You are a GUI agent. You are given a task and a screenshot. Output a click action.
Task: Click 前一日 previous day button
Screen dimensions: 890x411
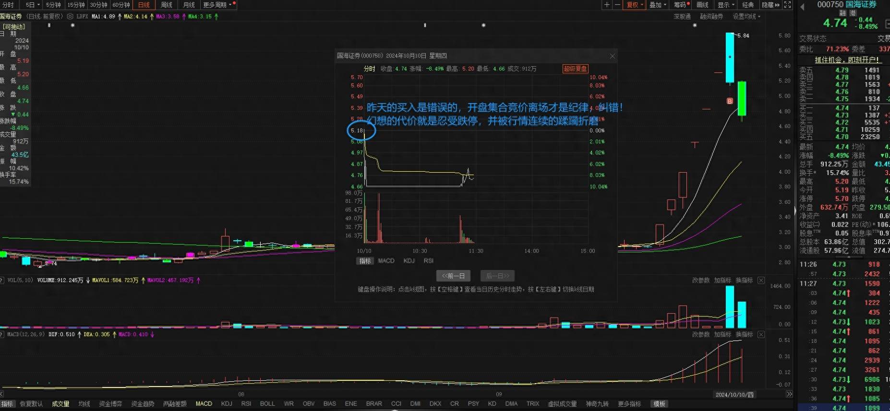coord(453,276)
